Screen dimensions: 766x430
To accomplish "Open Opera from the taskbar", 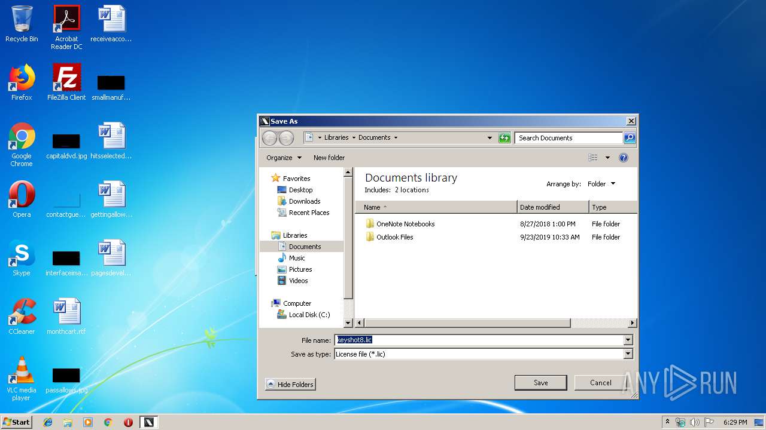I will (128, 422).
